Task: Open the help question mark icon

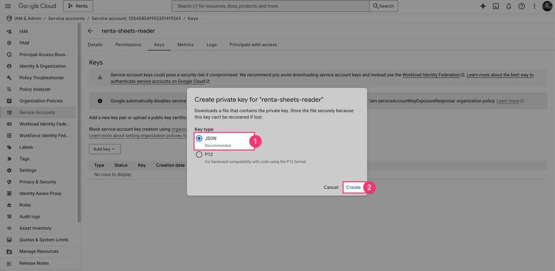Action: (x=522, y=6)
